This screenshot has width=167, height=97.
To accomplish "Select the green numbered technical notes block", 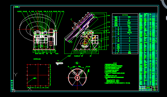I will click(x=117, y=73).
